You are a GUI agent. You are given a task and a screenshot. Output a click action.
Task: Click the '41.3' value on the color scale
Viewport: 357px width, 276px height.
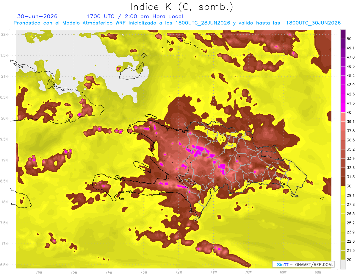(x=351, y=103)
